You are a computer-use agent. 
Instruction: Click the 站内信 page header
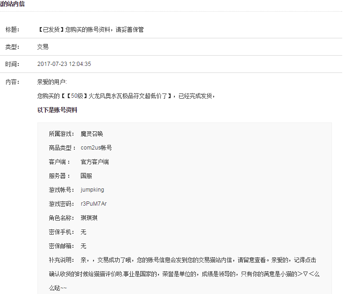point(12,4)
